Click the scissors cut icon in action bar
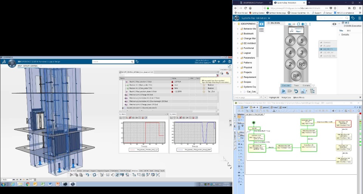 point(71,175)
